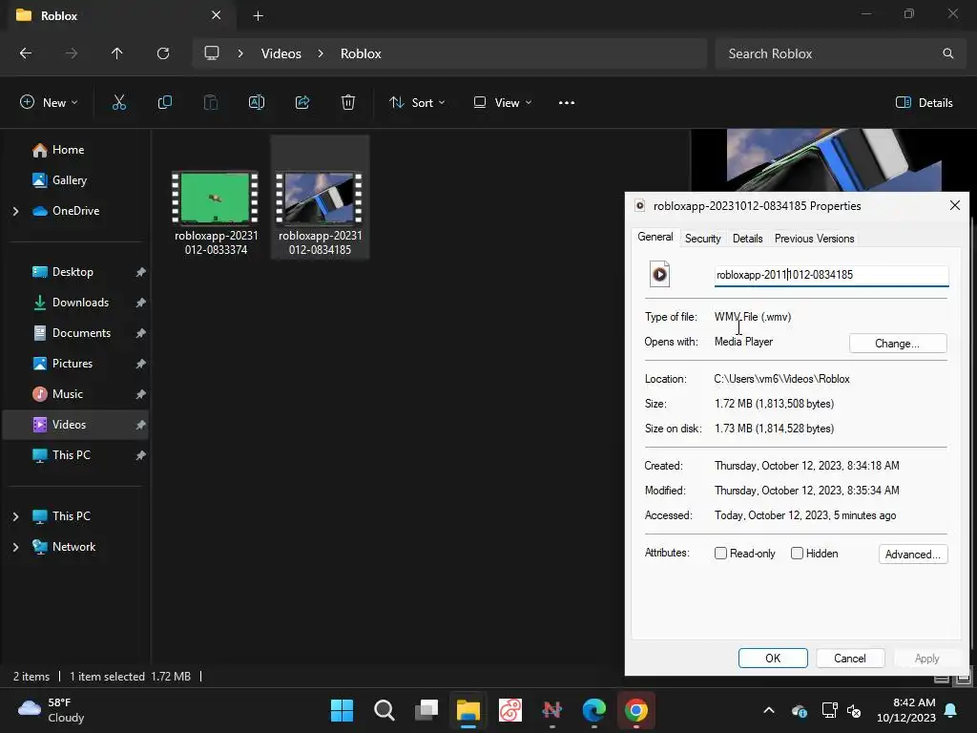
Task: Open Home in navigation pane
Action: [68, 150]
